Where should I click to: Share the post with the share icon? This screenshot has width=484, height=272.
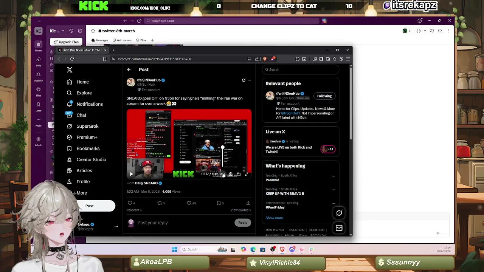[x=248, y=203]
